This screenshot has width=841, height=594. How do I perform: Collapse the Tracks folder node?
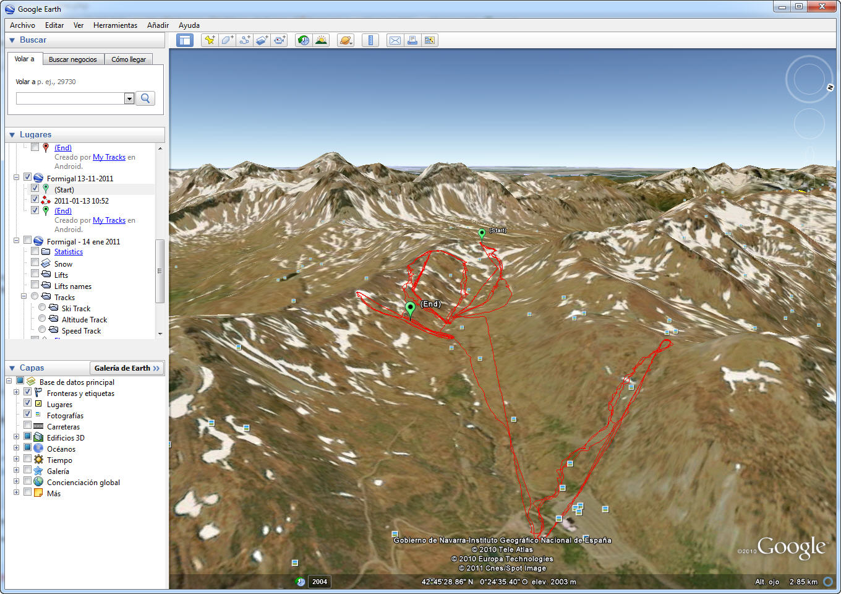[23, 296]
